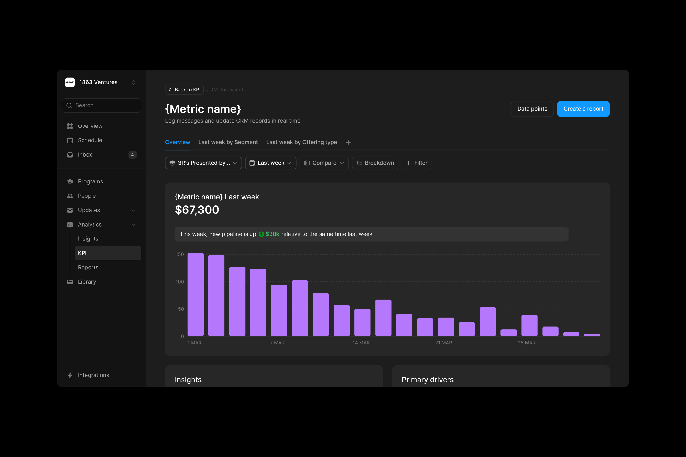Open the Last week date range dropdown
The width and height of the screenshot is (686, 457).
270,163
